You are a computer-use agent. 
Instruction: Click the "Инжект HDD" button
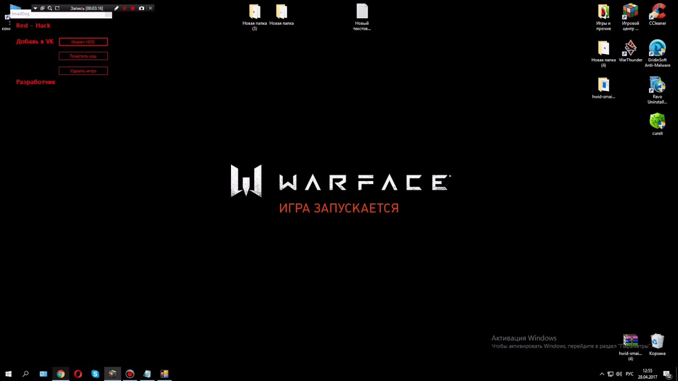coord(83,42)
